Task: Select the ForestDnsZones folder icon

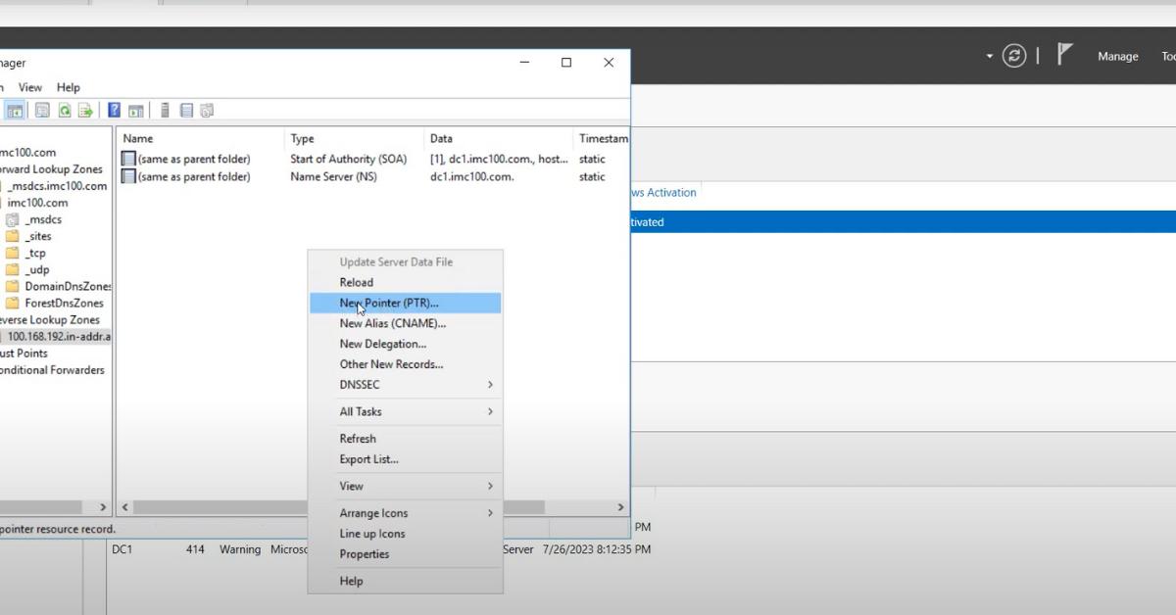Action: point(13,303)
